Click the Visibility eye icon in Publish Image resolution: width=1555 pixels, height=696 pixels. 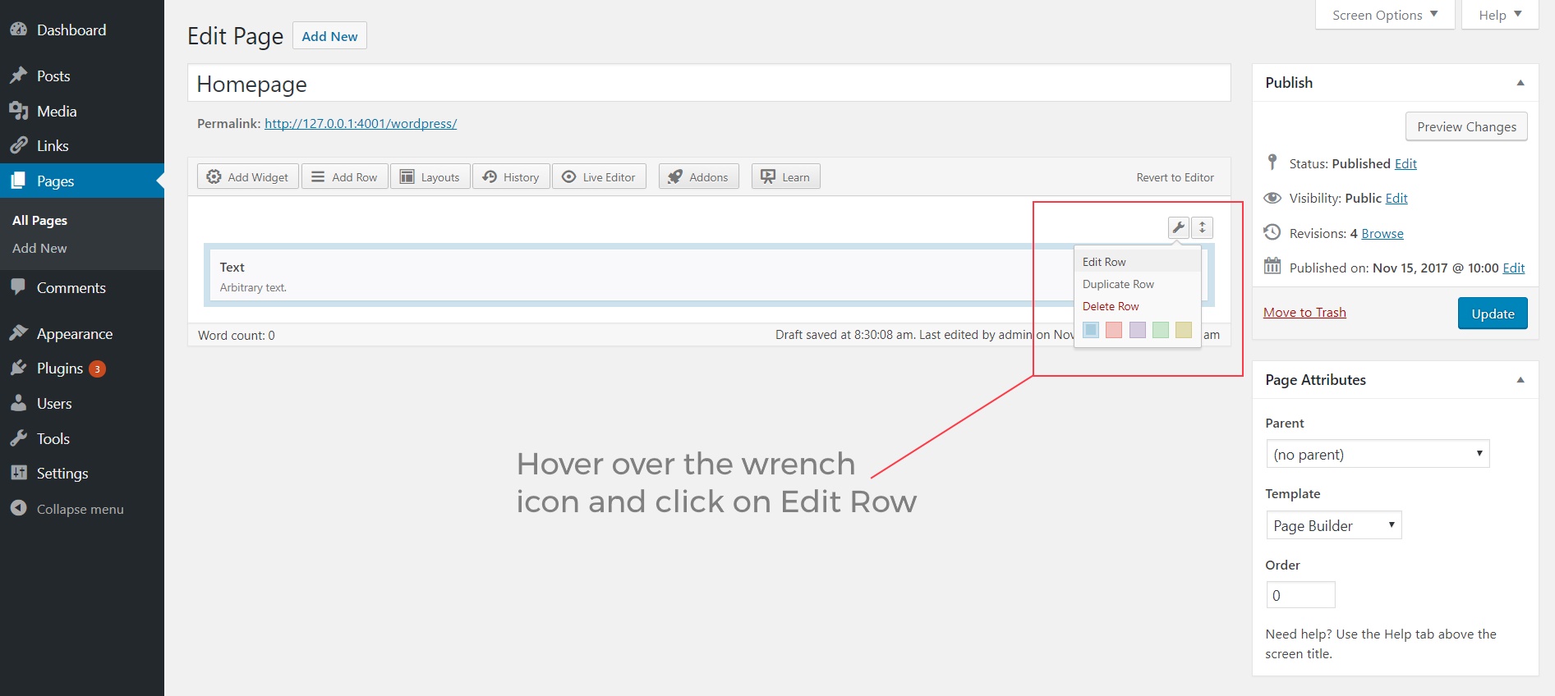[x=1272, y=198]
